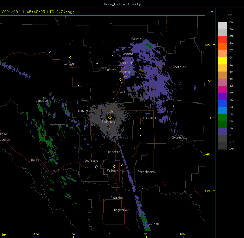Select the HighRiver label
Viewport: 244px width, 238px height.
click(x=122, y=210)
